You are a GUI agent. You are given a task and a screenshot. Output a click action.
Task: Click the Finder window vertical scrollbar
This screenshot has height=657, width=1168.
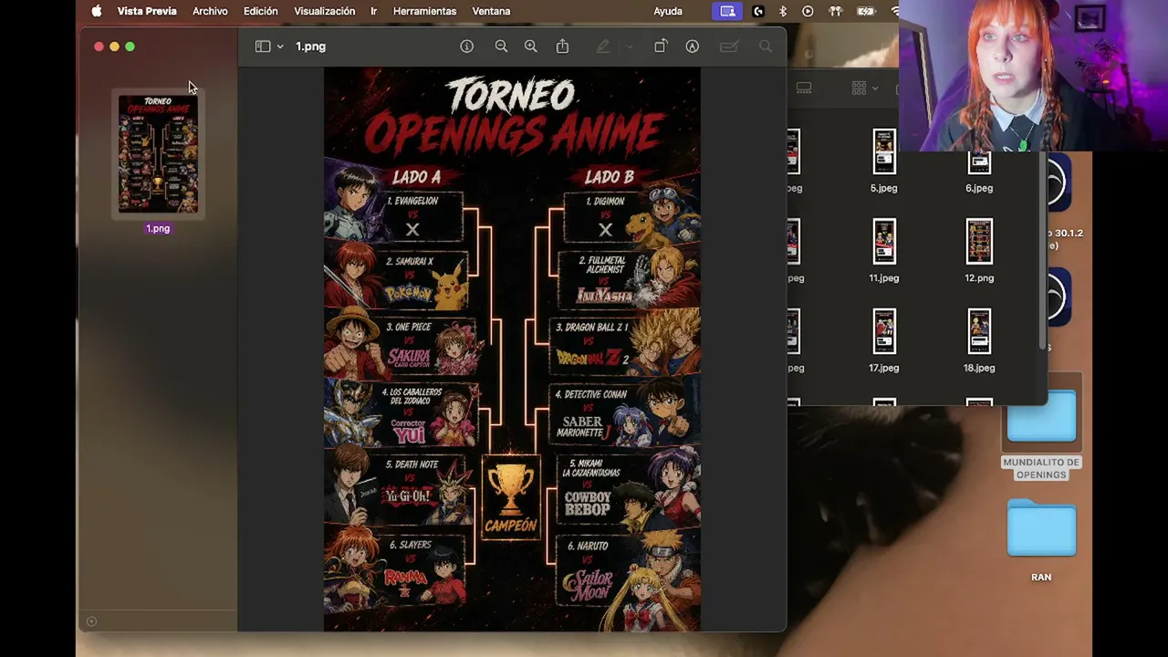click(x=1042, y=251)
